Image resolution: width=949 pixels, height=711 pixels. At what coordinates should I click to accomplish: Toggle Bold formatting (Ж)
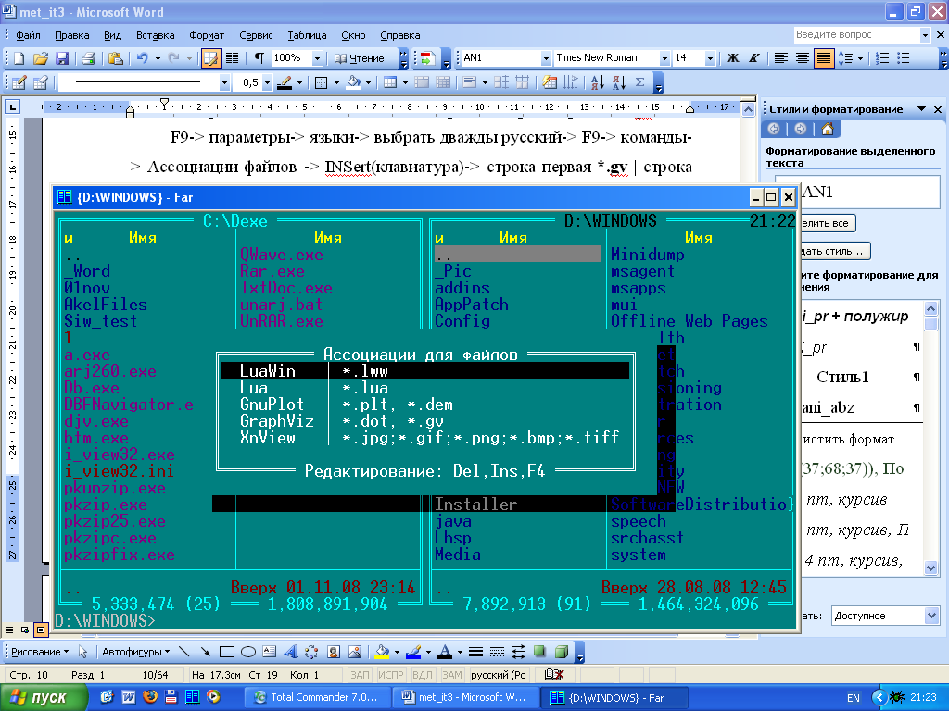click(733, 58)
